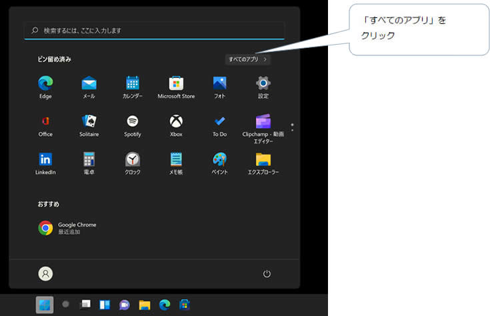Go to next pinned apps page dots

[292, 127]
